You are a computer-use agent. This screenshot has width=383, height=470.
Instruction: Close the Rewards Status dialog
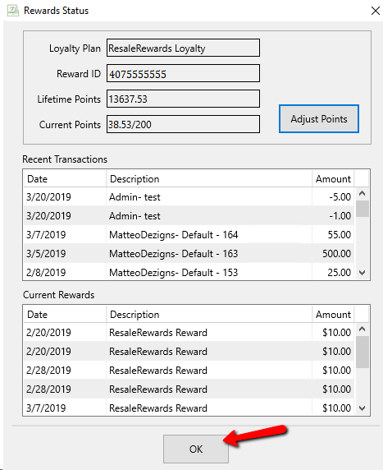(x=376, y=11)
